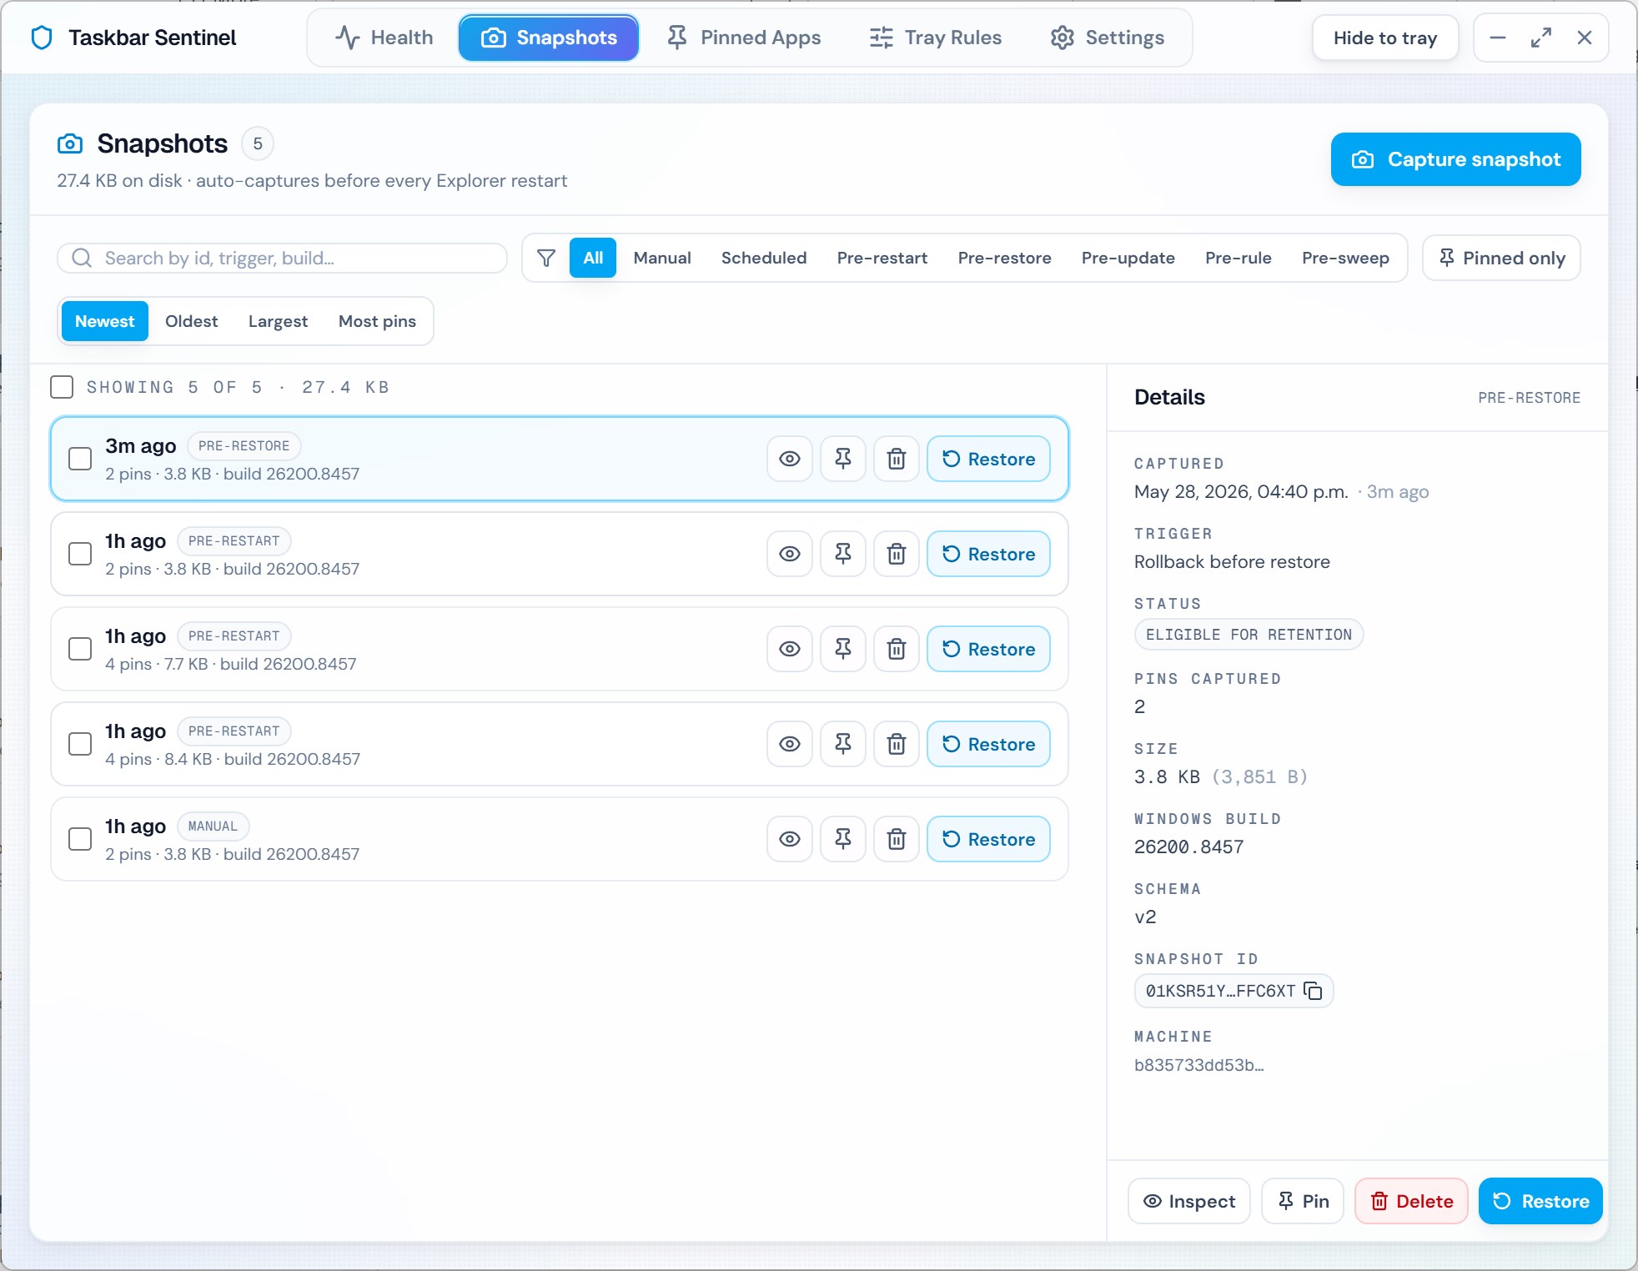Filter snapshots by Pre-rule
The width and height of the screenshot is (1638, 1271).
tap(1239, 258)
